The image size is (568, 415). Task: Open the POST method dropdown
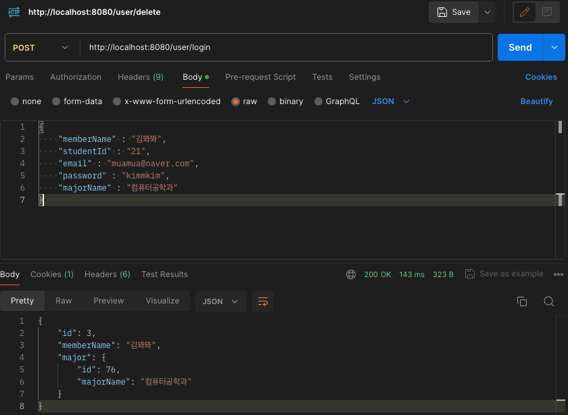click(x=41, y=47)
